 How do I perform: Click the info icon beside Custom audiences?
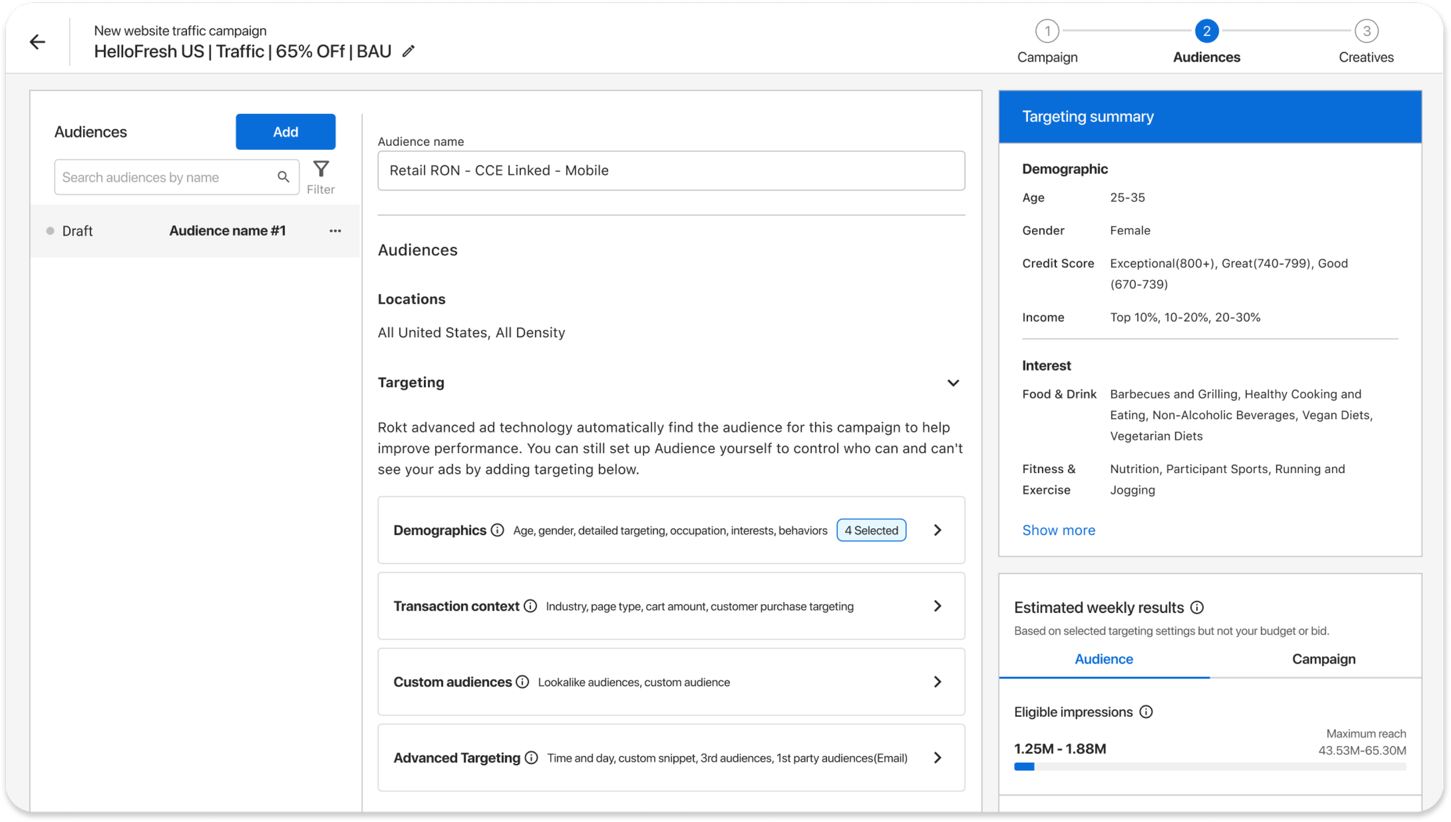coord(522,682)
